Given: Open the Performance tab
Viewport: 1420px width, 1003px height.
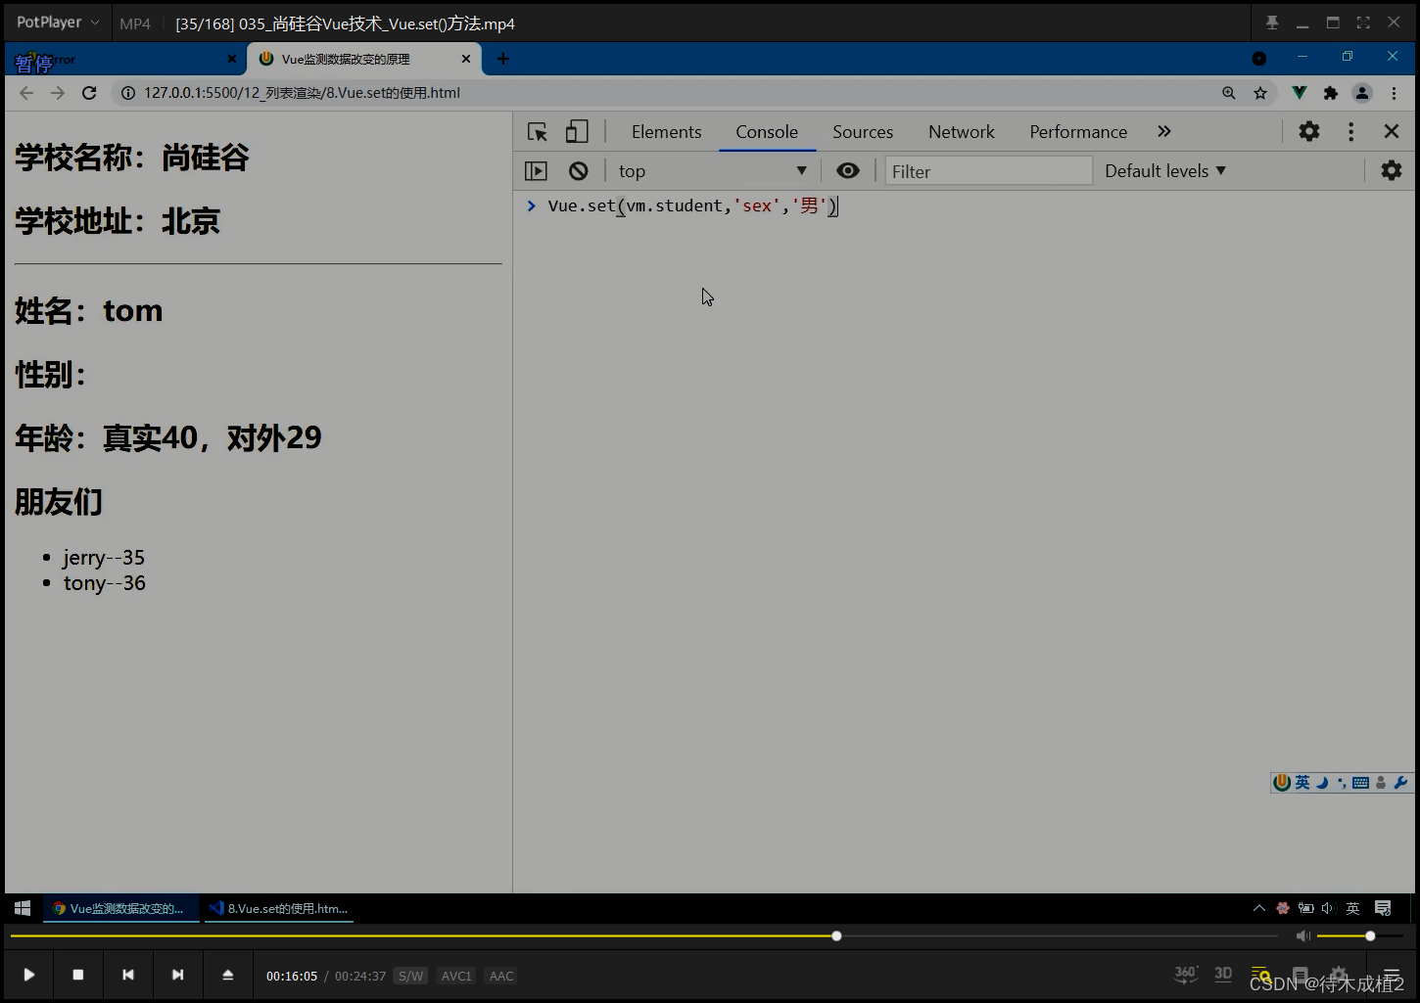Looking at the screenshot, I should (1078, 132).
